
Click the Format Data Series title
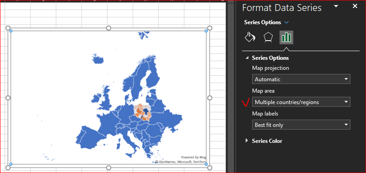pos(282,8)
